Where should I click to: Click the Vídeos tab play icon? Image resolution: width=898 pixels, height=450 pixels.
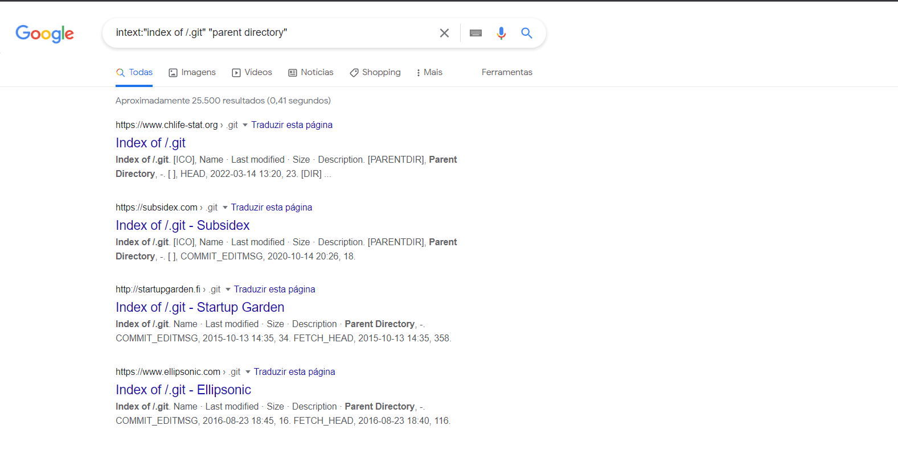point(236,73)
